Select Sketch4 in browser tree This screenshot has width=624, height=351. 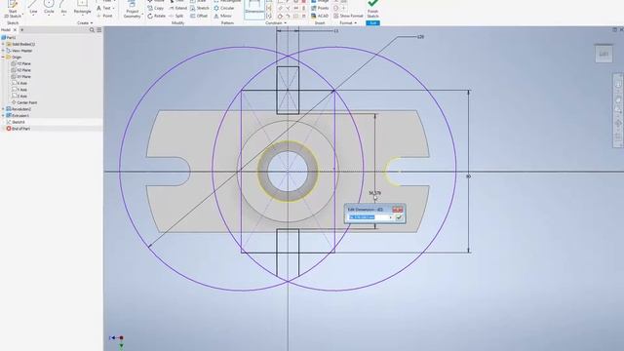click(x=16, y=122)
